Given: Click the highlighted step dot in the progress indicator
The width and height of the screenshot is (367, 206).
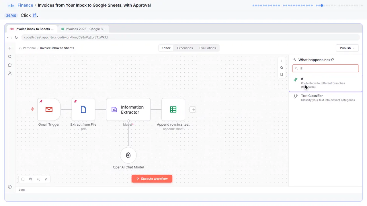Looking at the screenshot, I should point(322,5).
